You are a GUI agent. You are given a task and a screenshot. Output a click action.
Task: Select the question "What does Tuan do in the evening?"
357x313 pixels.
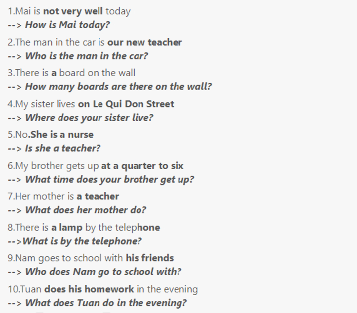[106, 303]
